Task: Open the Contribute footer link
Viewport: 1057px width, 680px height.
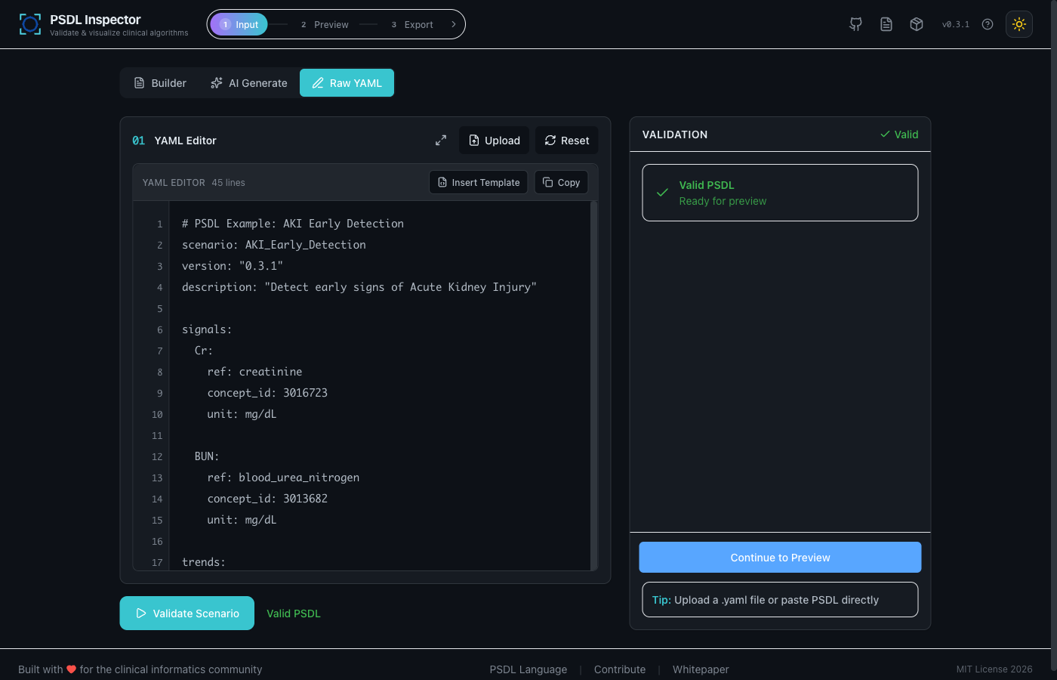Action: pos(620,669)
